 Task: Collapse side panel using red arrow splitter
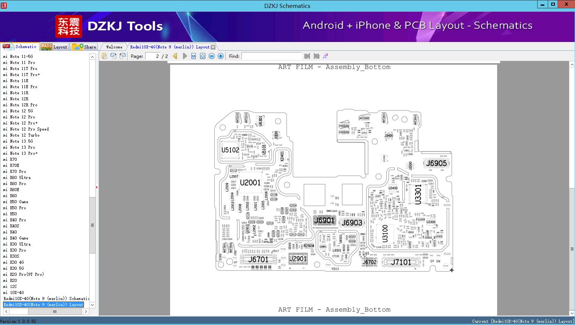click(97, 187)
